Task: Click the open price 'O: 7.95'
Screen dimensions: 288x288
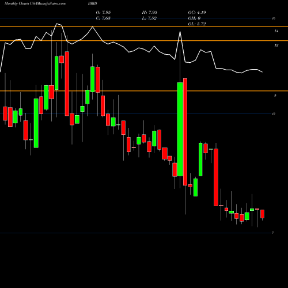Action: tap(103, 13)
